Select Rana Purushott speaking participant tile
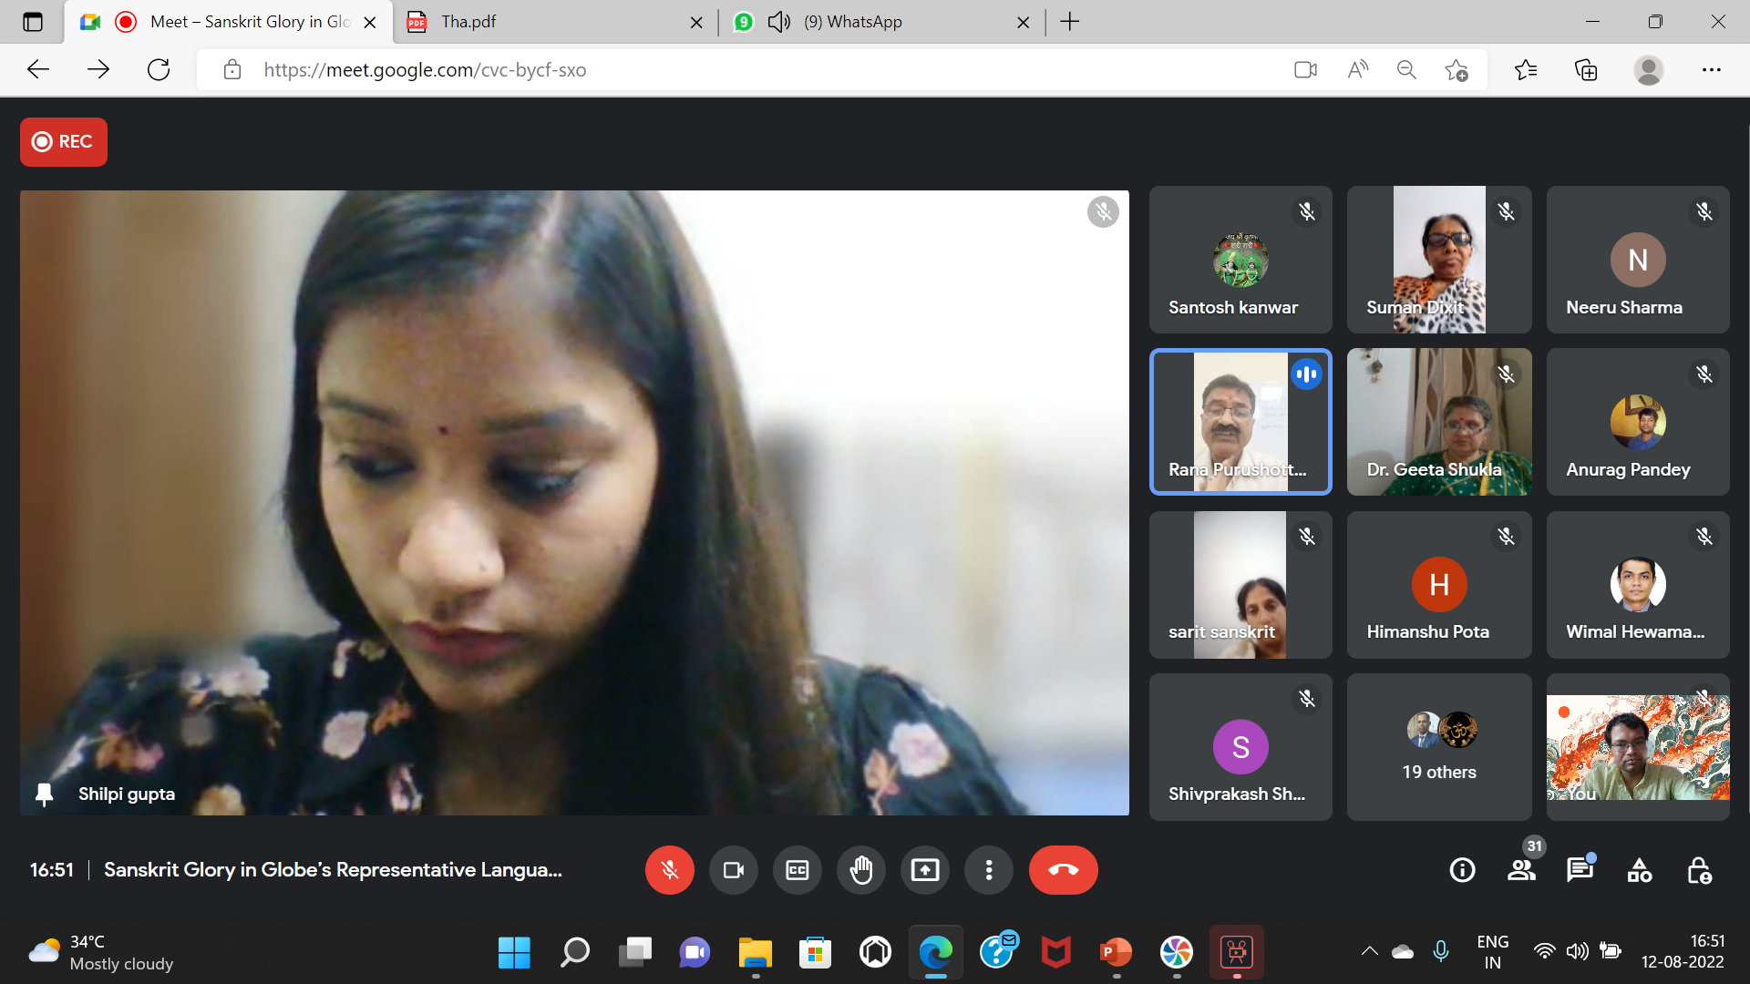The width and height of the screenshot is (1750, 984). 1240,422
